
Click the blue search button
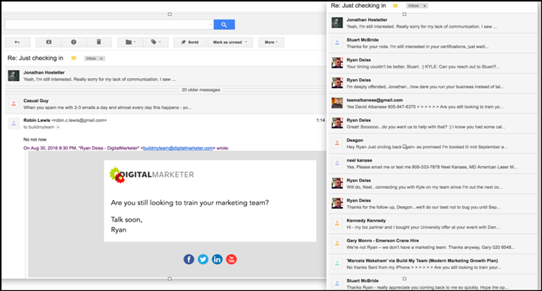pyautogui.click(x=224, y=25)
